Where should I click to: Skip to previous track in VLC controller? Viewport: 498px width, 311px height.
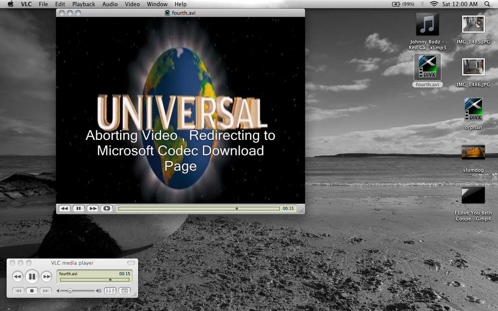18,291
